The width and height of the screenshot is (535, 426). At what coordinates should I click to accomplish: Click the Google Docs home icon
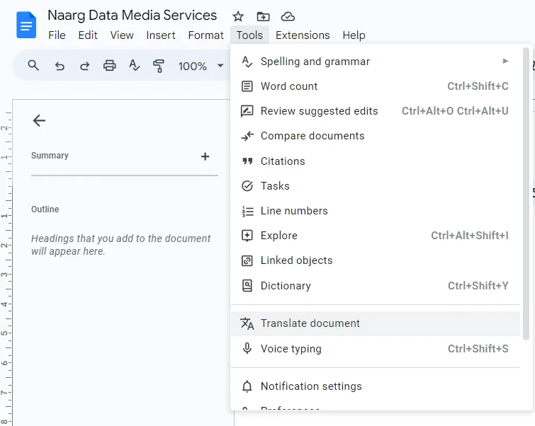coord(26,25)
